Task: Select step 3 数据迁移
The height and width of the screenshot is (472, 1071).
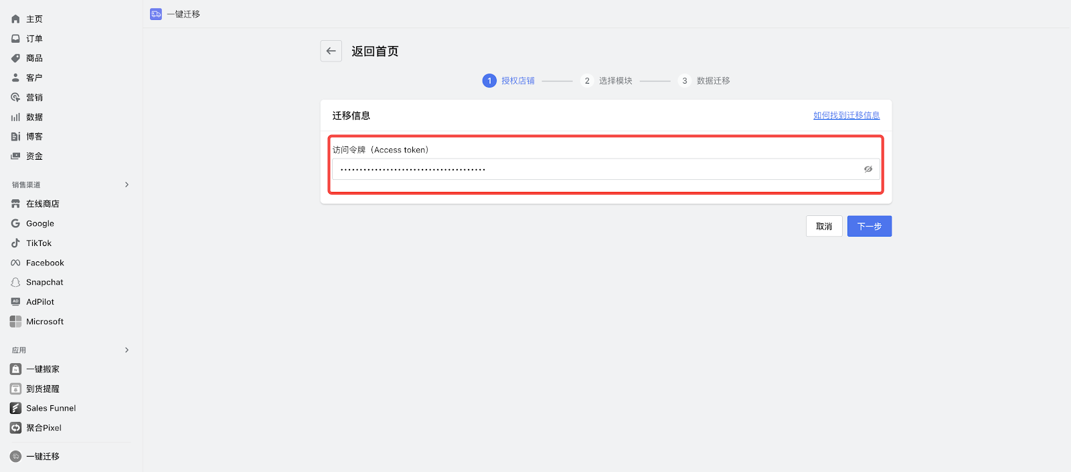Action: (704, 81)
